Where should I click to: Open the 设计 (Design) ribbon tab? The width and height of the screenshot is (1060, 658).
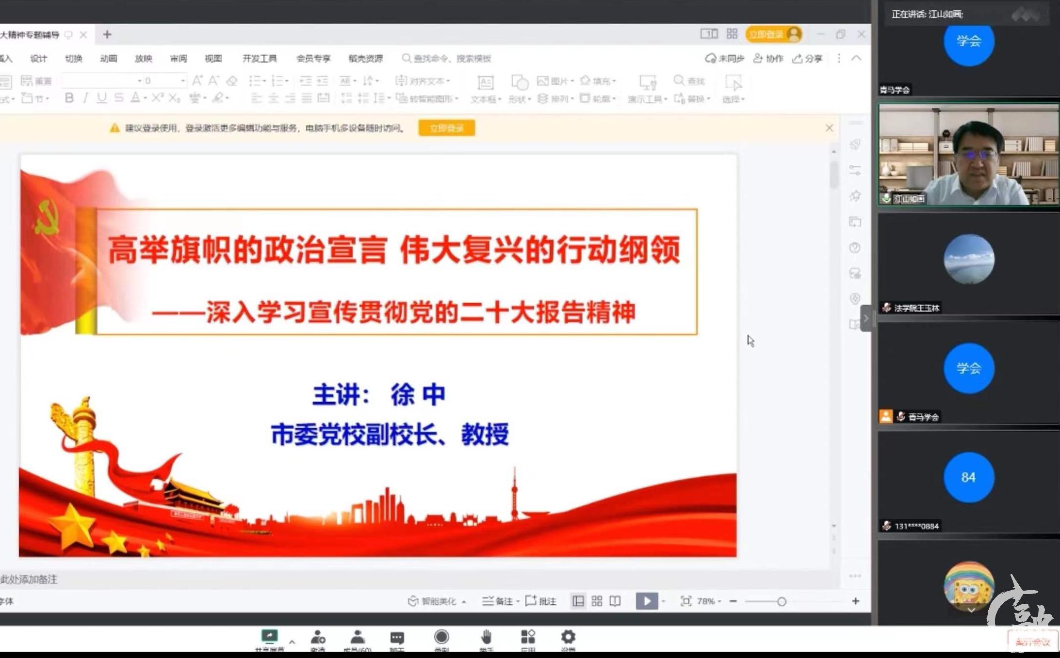(x=38, y=59)
